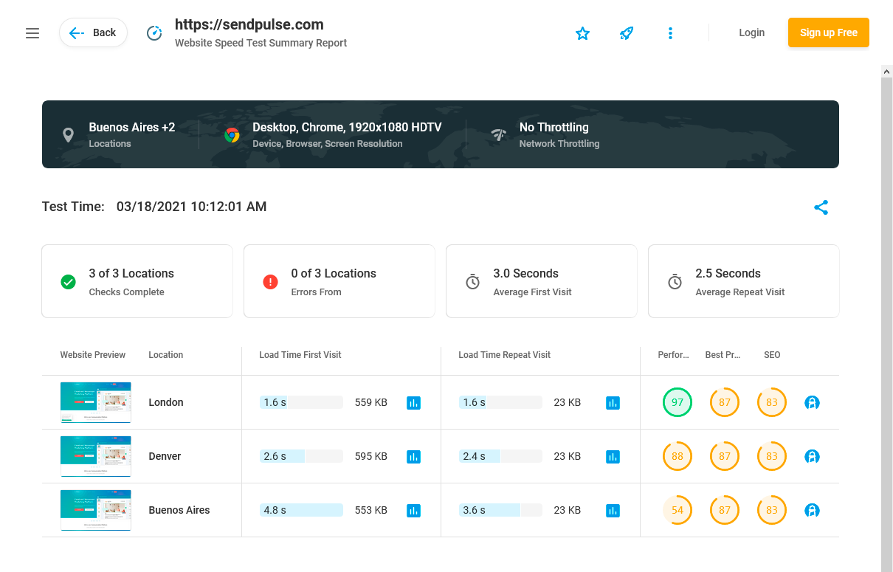
Task: Click the 559 KB size in London row
Action: pos(371,402)
